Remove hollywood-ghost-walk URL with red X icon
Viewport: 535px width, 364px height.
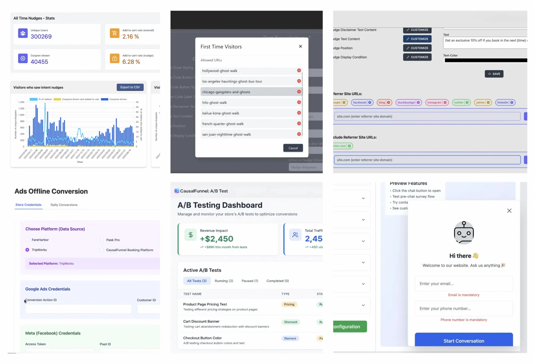point(299,71)
